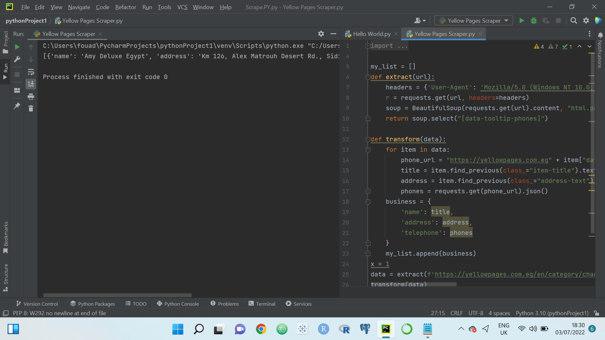Start debugging with the bug icon
Image resolution: width=605 pixels, height=340 pixels.
point(534,21)
